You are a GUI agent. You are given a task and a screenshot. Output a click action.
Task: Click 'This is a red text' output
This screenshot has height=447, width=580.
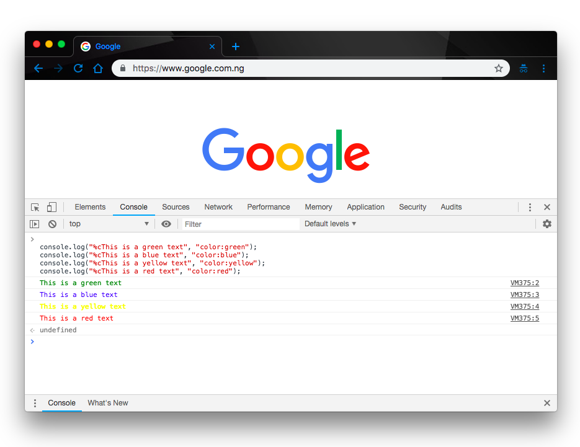click(x=76, y=318)
